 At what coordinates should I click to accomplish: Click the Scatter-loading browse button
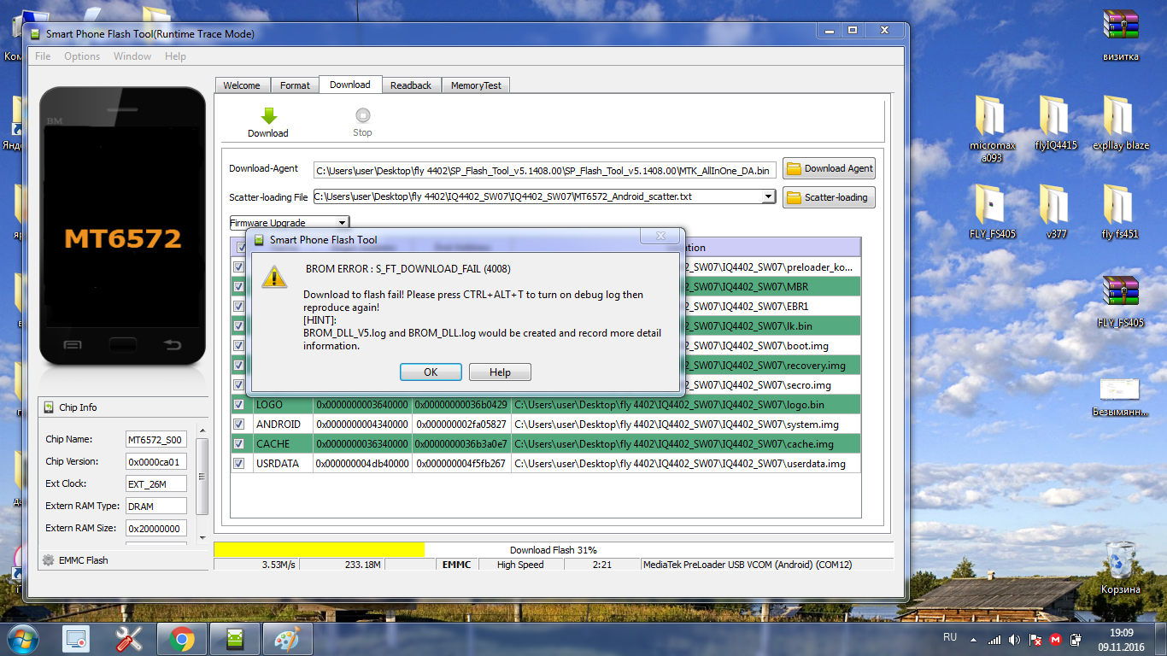click(829, 197)
